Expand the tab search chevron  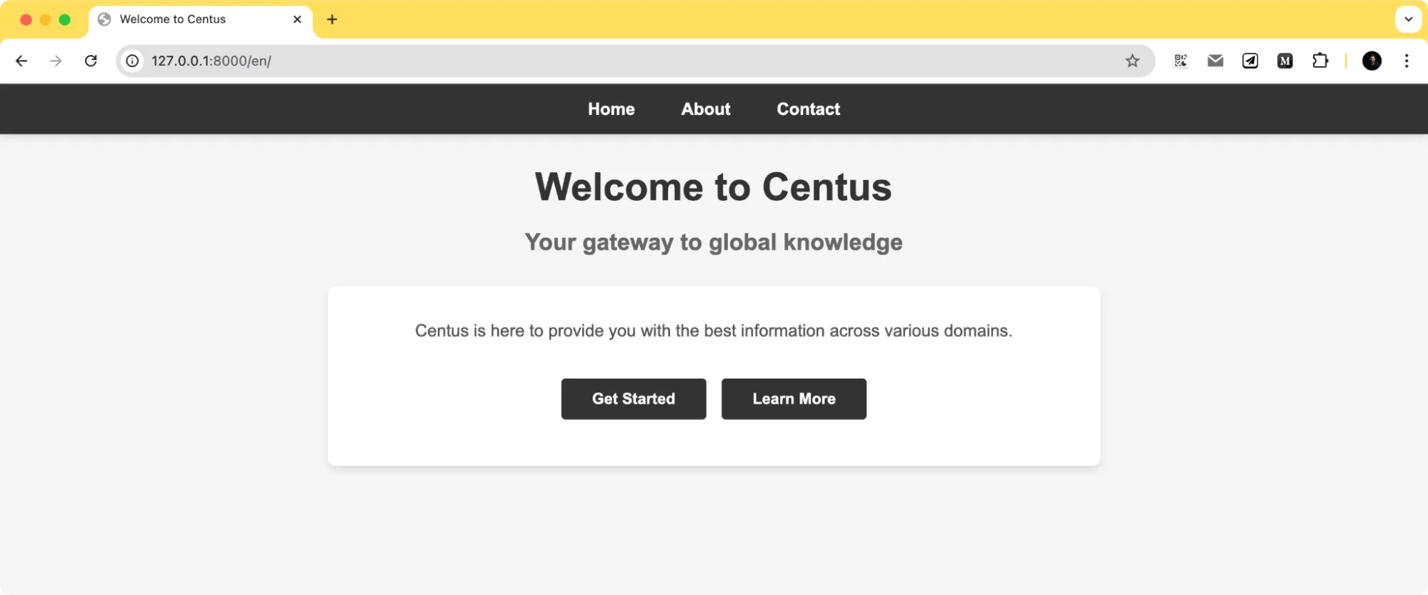point(1408,19)
